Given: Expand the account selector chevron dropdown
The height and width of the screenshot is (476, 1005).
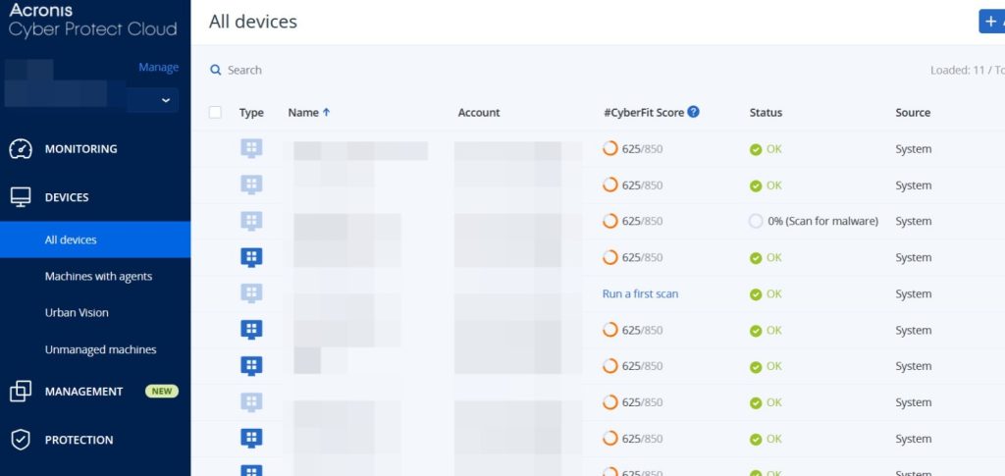Looking at the screenshot, I should coord(165,100).
